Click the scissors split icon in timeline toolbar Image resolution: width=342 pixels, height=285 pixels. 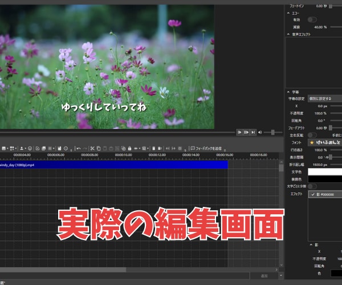pyautogui.click(x=92, y=149)
